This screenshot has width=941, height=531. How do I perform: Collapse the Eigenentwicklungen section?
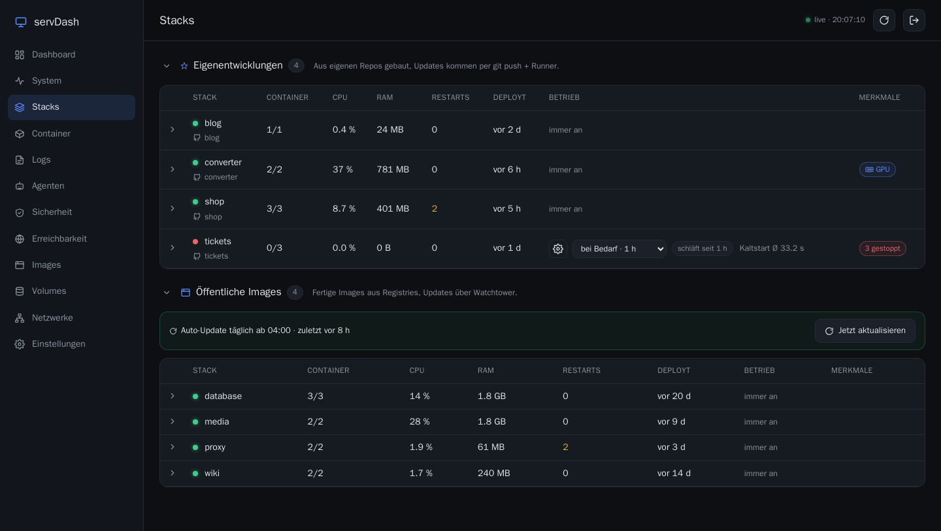(167, 66)
